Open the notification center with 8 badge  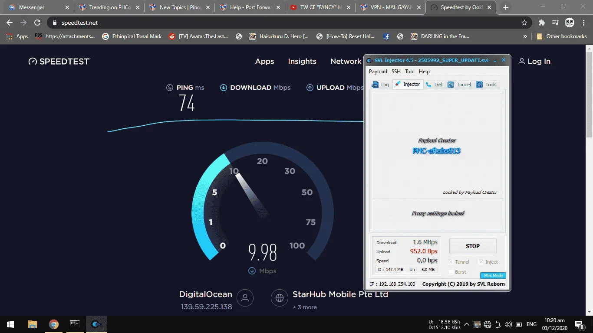coord(579,324)
